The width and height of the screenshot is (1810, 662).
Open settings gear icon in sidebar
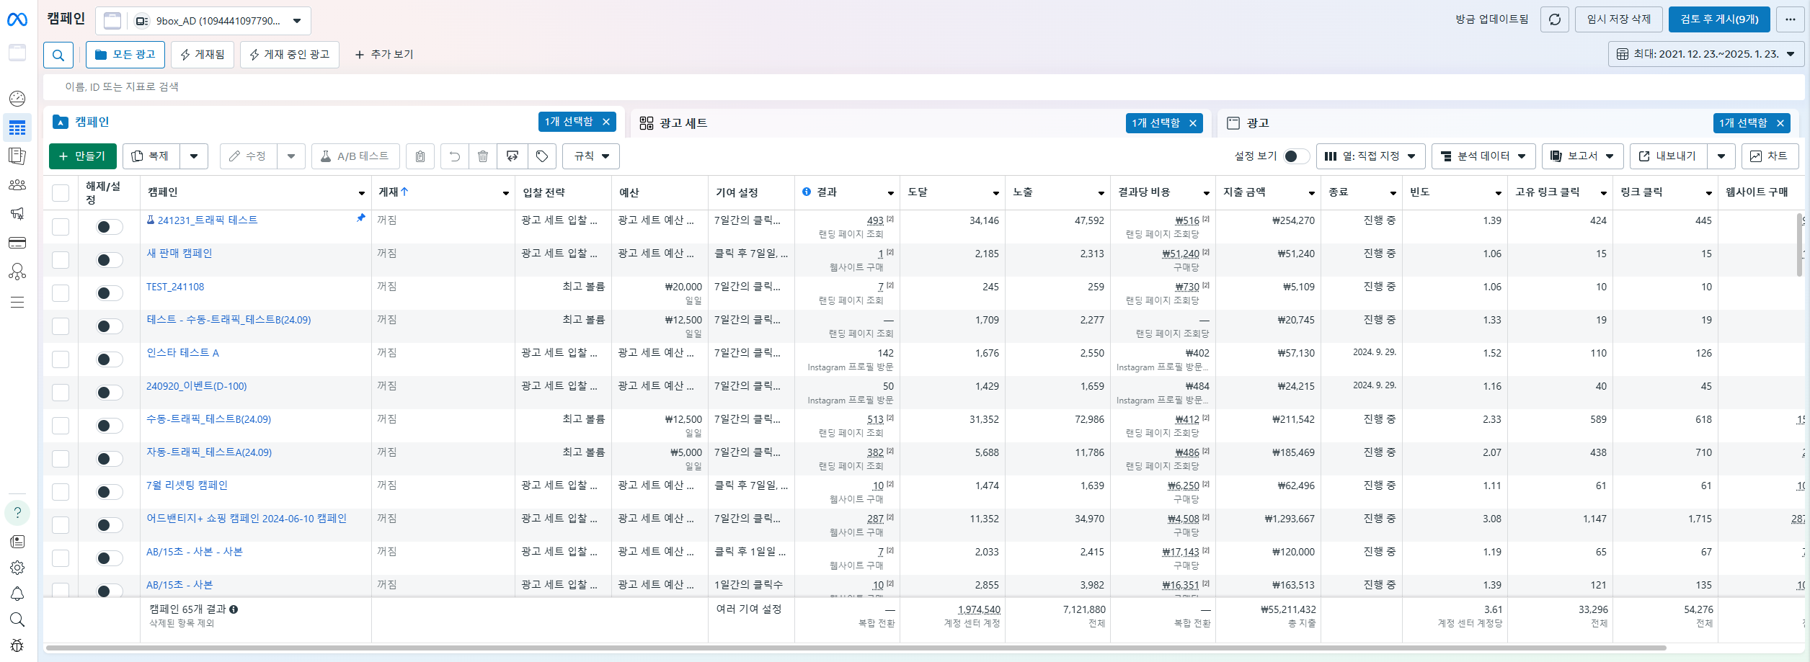point(17,568)
